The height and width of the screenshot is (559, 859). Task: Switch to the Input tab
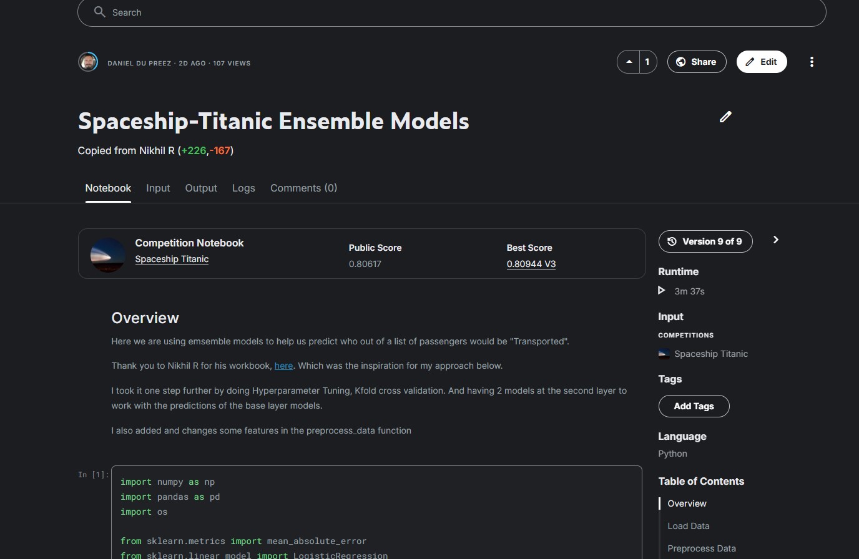pyautogui.click(x=158, y=188)
